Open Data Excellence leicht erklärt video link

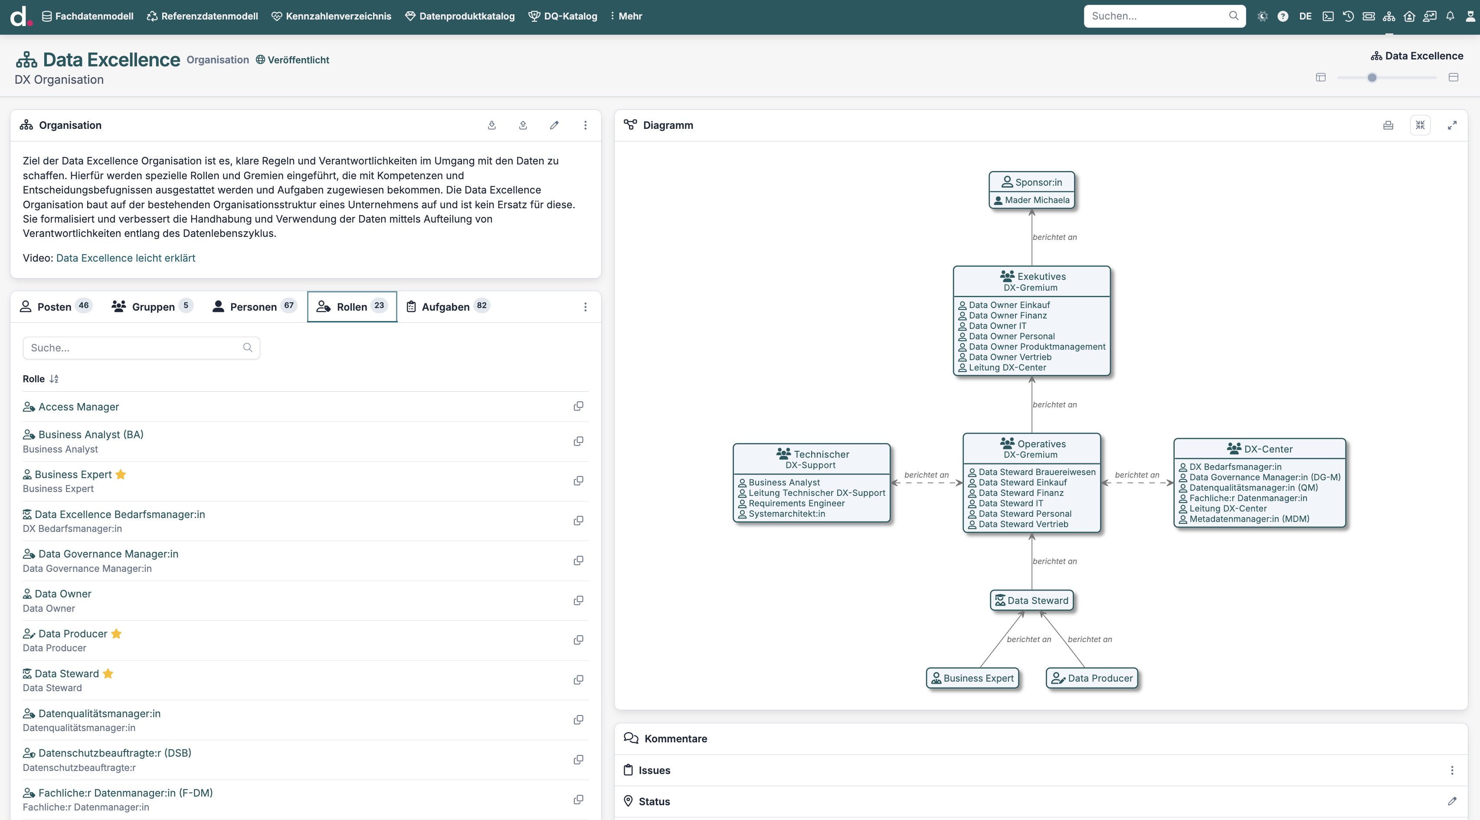(125, 258)
